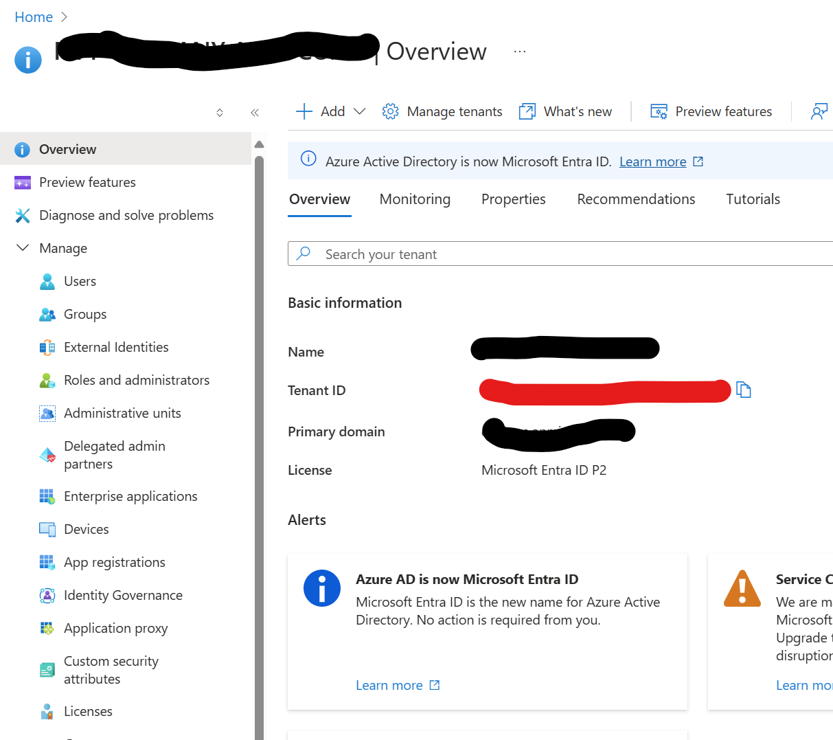
Task: Click the expand/collapse all up-down arrows
Action: point(220,113)
